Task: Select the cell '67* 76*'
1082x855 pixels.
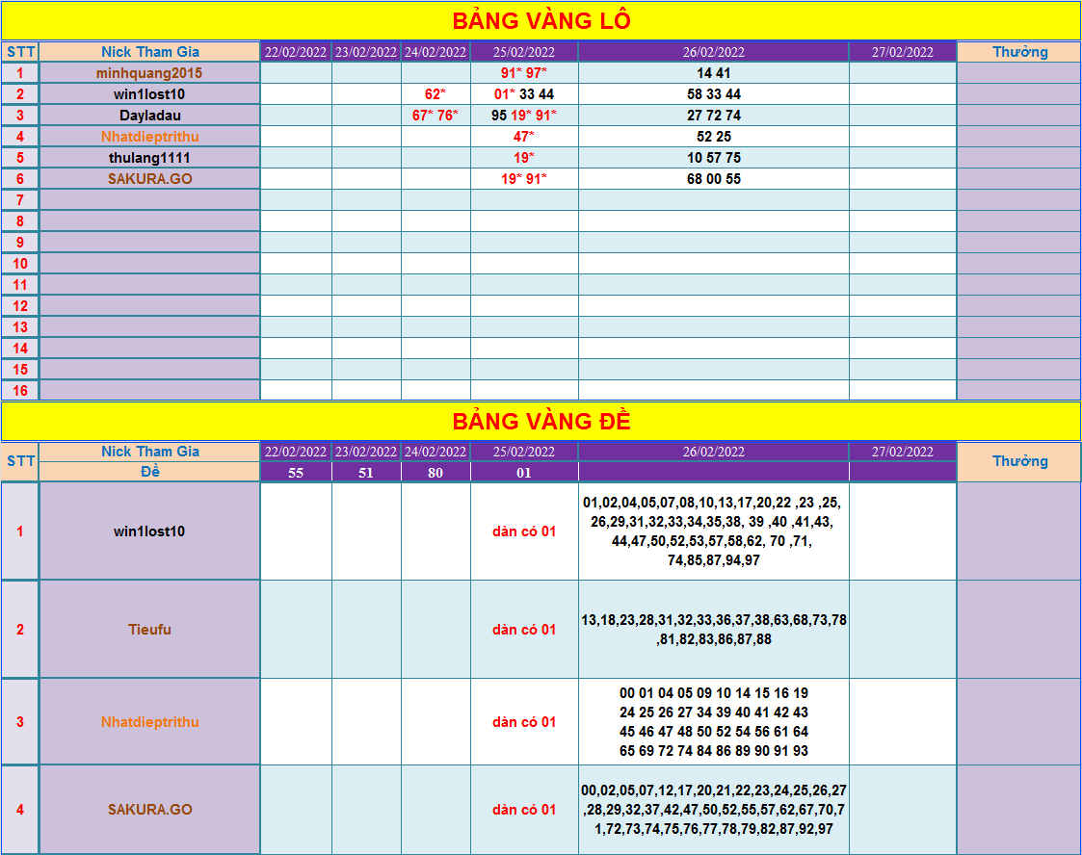Action: tap(435, 116)
